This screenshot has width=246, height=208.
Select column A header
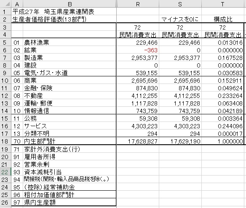(17, 4)
